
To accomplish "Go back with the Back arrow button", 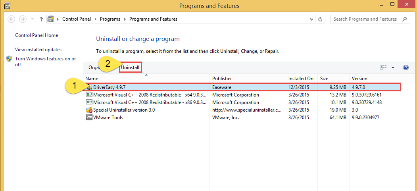I will (x=12, y=19).
